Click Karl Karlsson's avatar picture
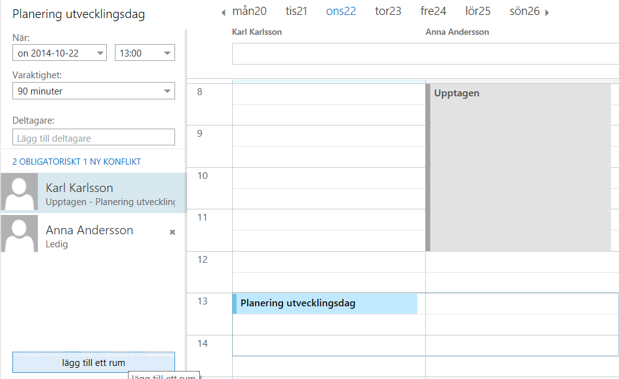Image resolution: width=619 pixels, height=379 pixels. click(x=20, y=193)
